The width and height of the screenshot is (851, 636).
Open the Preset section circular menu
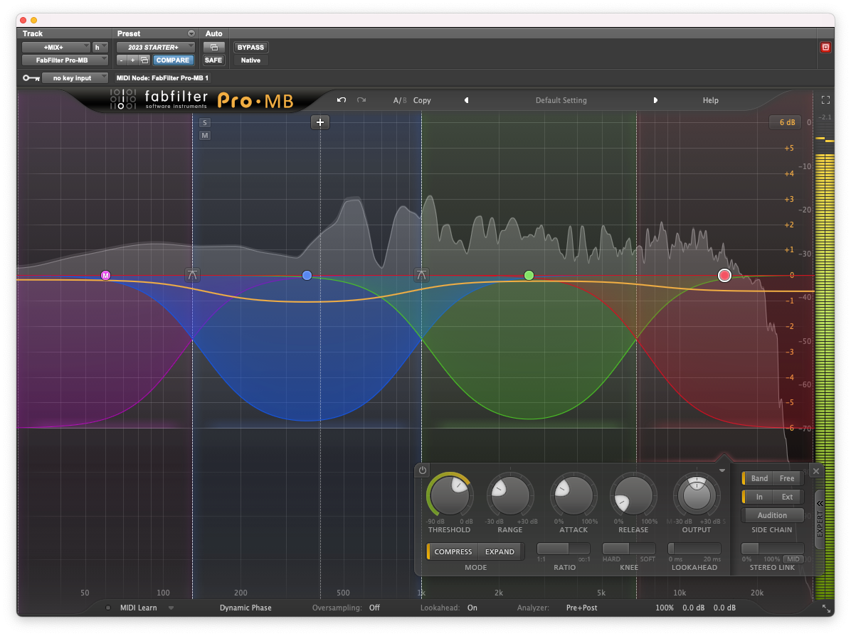[x=191, y=33]
